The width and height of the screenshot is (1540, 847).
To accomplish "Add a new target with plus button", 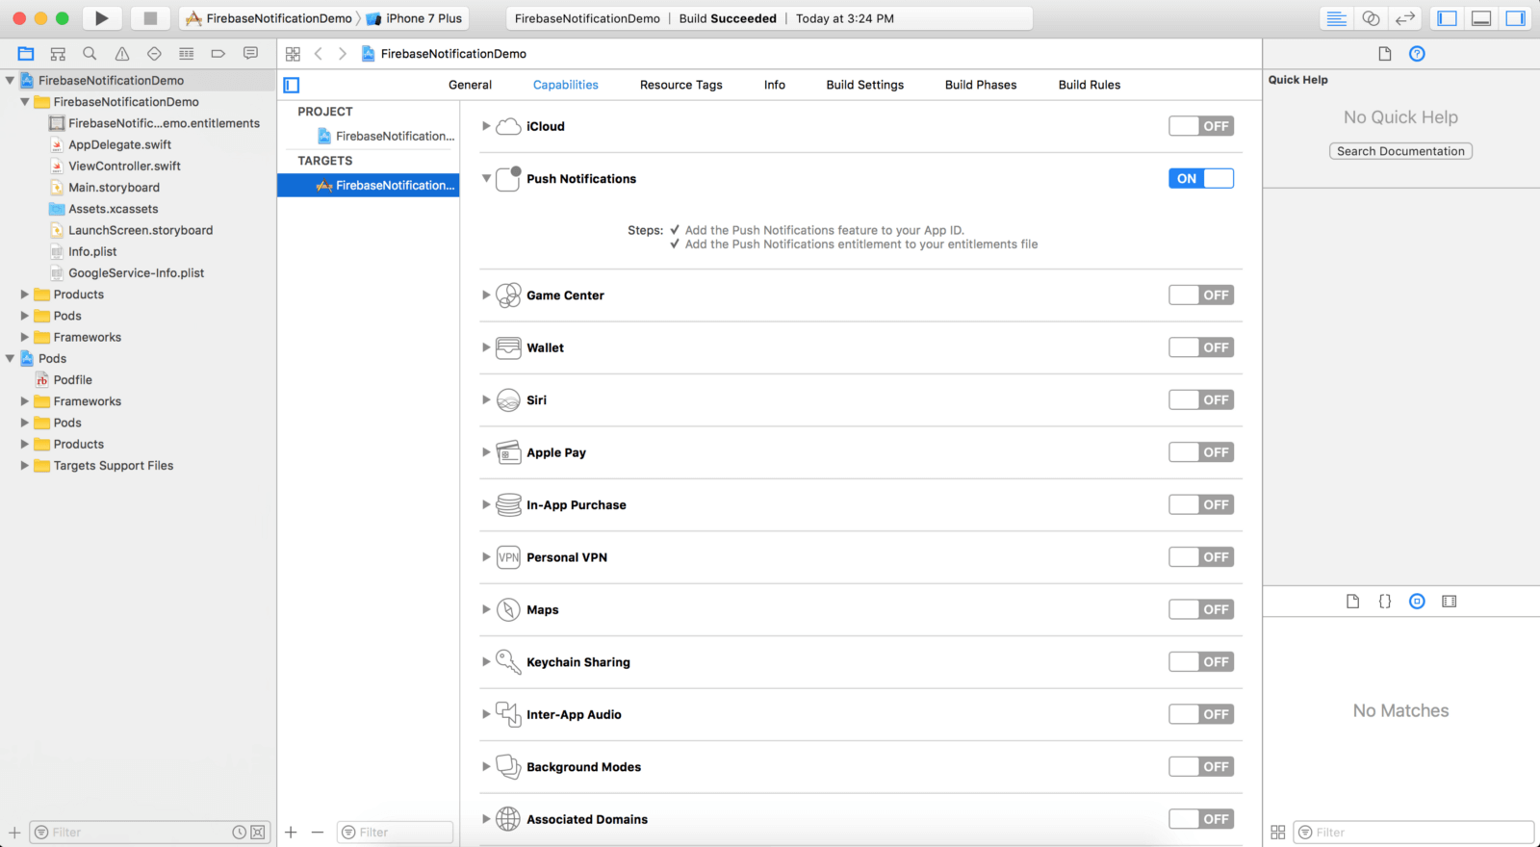I will [x=291, y=833].
